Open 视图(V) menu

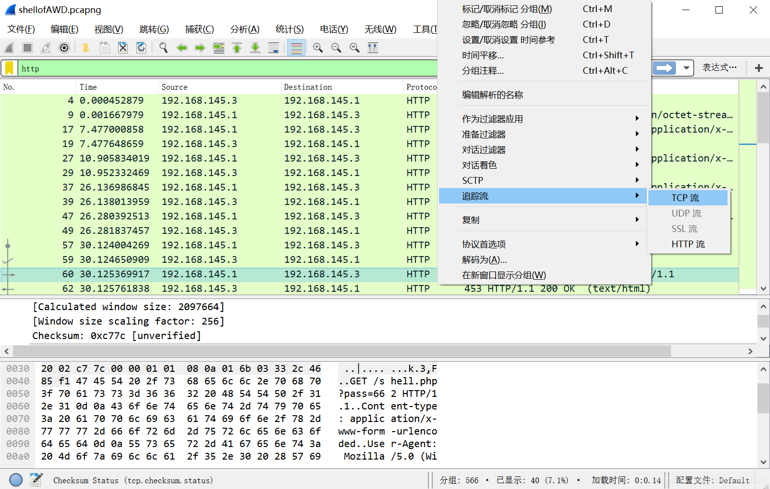[x=109, y=29]
